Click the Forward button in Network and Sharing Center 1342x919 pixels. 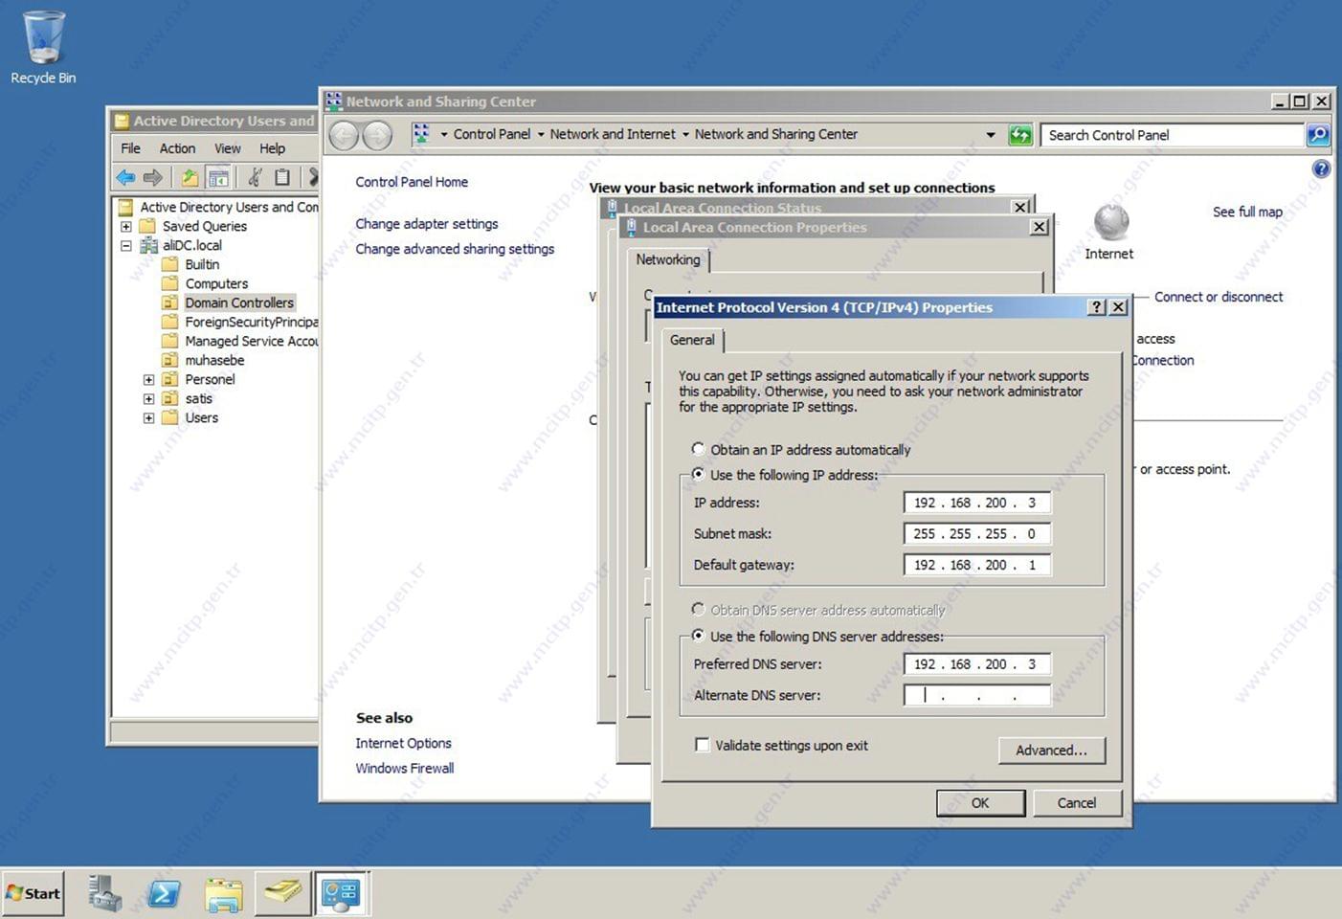(x=377, y=136)
